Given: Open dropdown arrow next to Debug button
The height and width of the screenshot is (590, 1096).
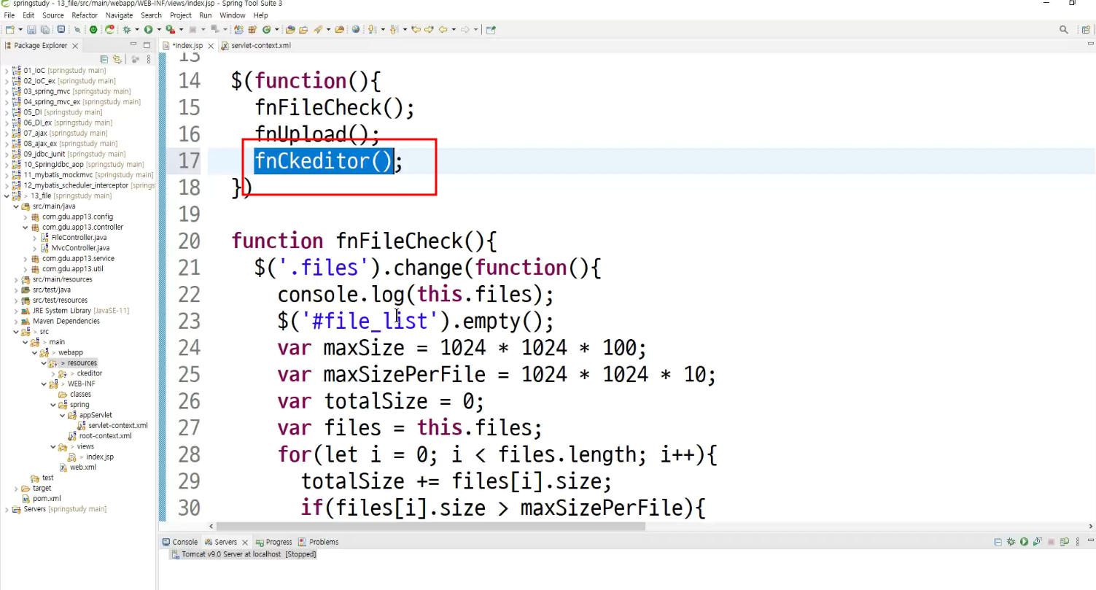Looking at the screenshot, I should click(x=137, y=30).
